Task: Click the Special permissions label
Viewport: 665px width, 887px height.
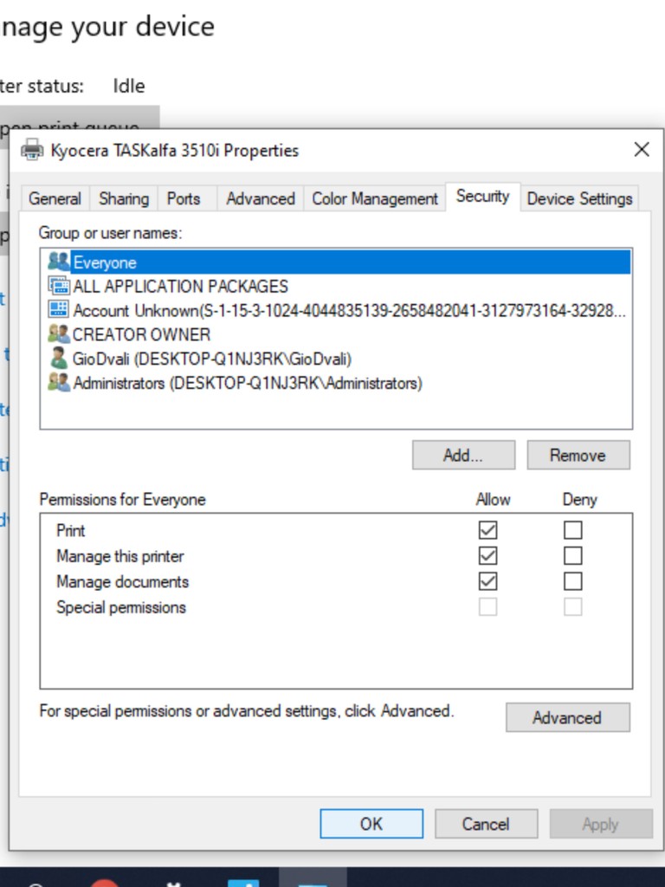Action: click(x=121, y=607)
